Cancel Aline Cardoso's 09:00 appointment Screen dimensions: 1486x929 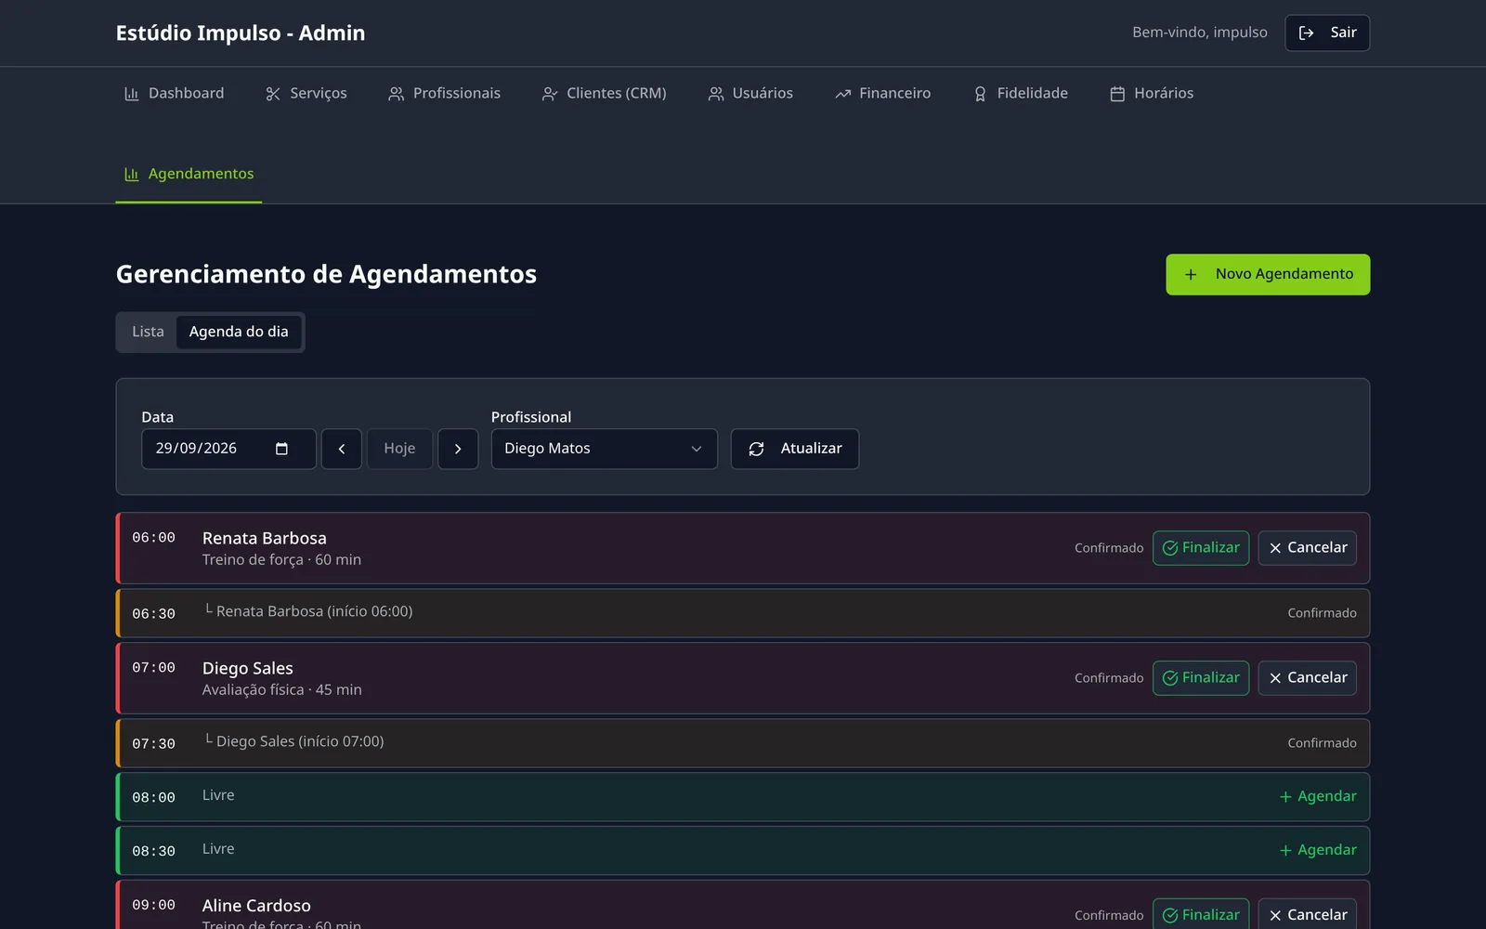(1307, 914)
